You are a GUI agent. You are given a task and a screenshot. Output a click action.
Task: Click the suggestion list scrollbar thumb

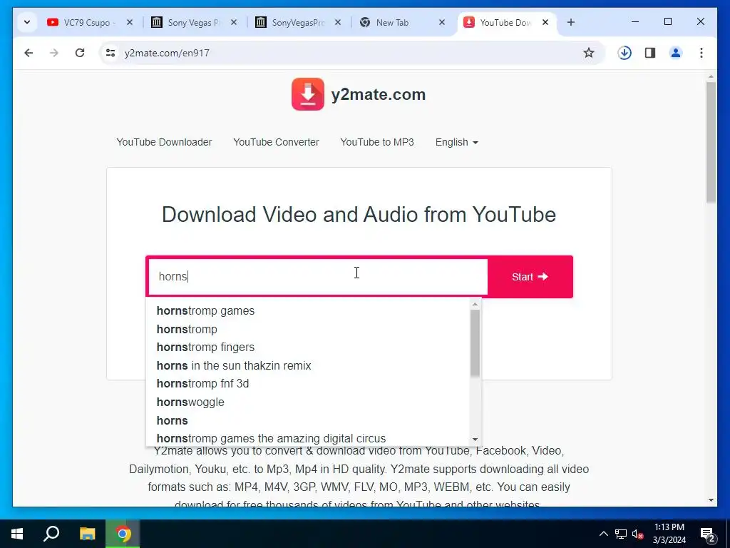click(475, 343)
